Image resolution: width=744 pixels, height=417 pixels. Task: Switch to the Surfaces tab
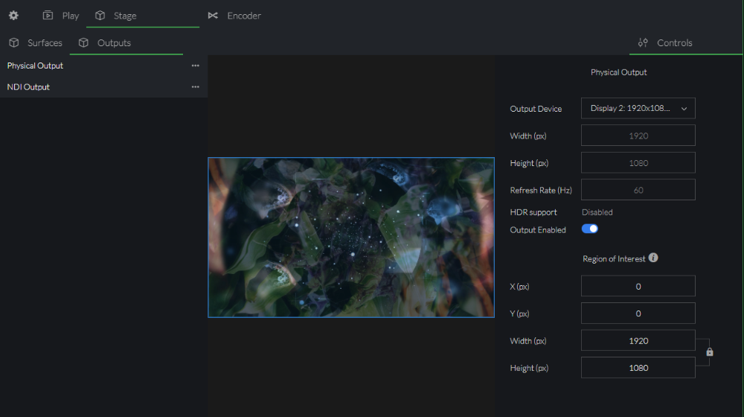(x=36, y=43)
